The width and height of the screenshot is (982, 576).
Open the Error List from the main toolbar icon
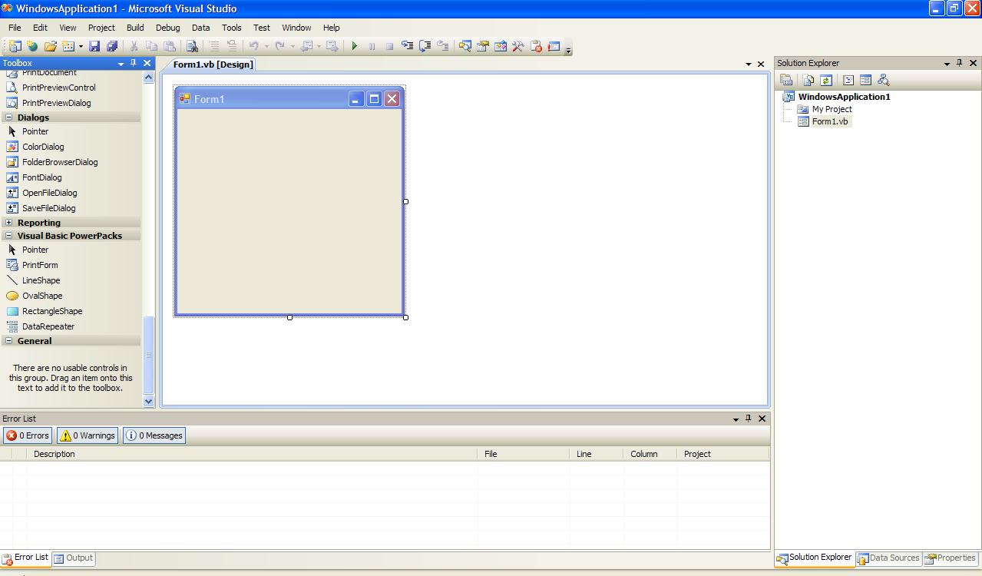[536, 46]
